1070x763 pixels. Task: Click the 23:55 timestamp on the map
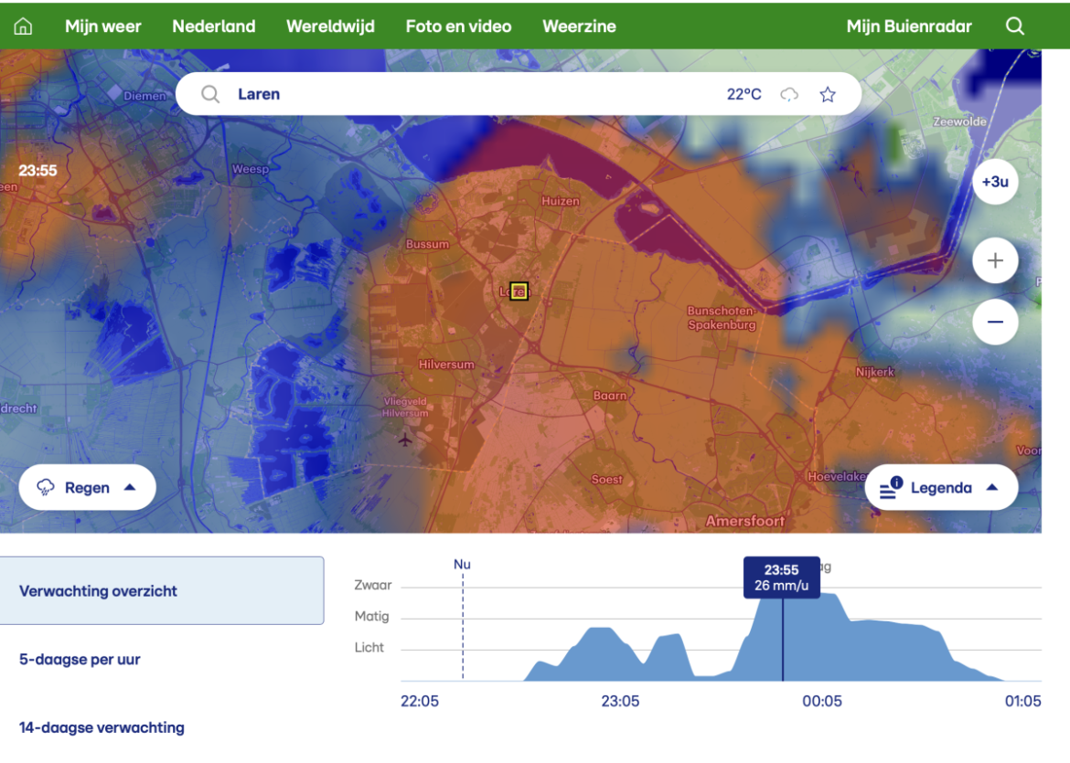(37, 171)
